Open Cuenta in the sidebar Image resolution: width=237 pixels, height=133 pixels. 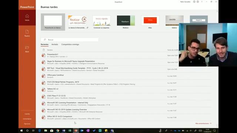point(27,114)
